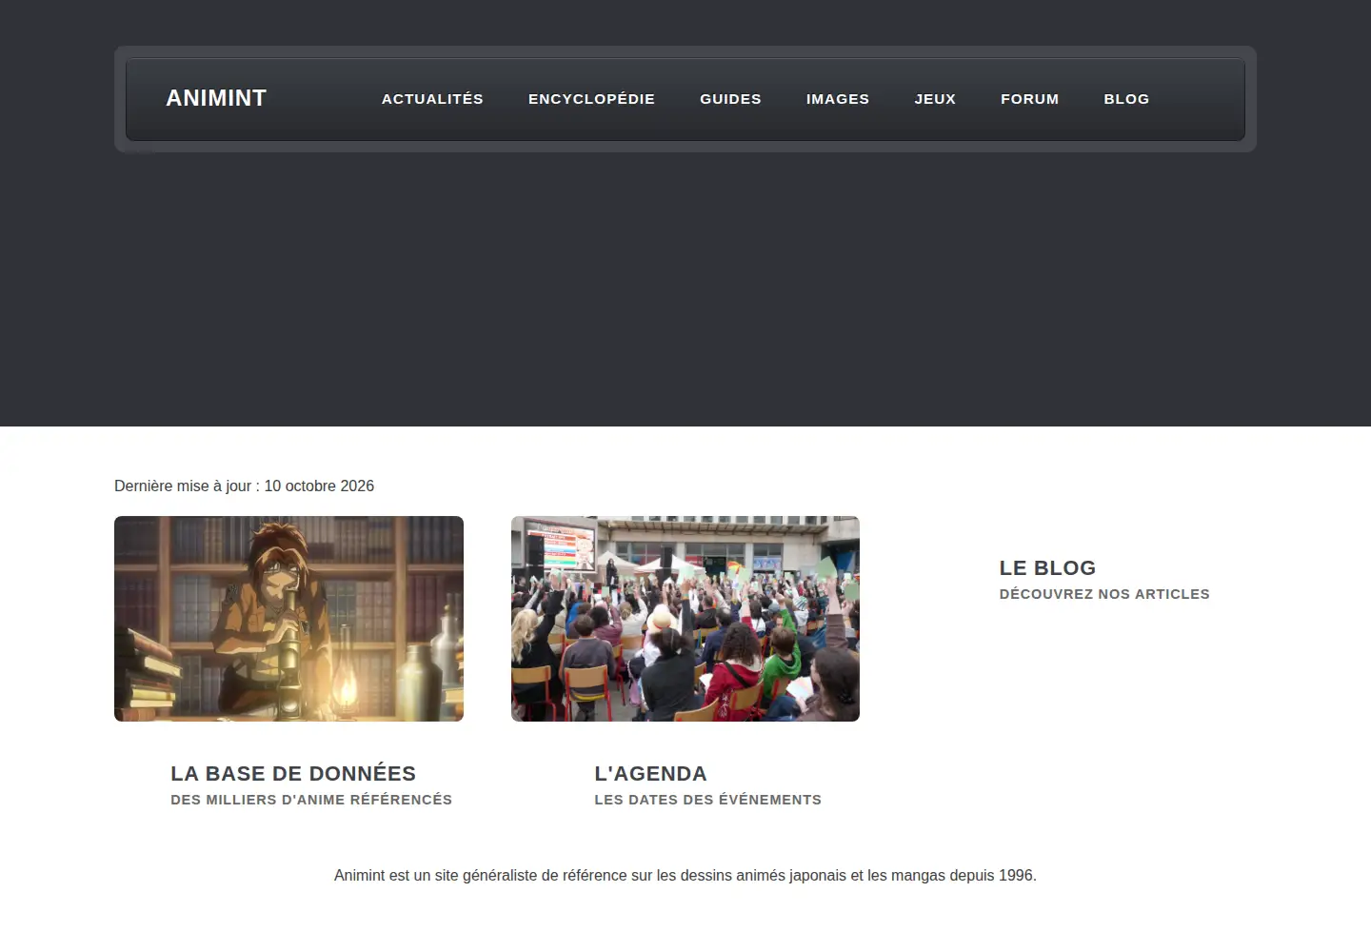Open the La Base de Données heading
This screenshot has height=952, width=1371.
click(293, 773)
